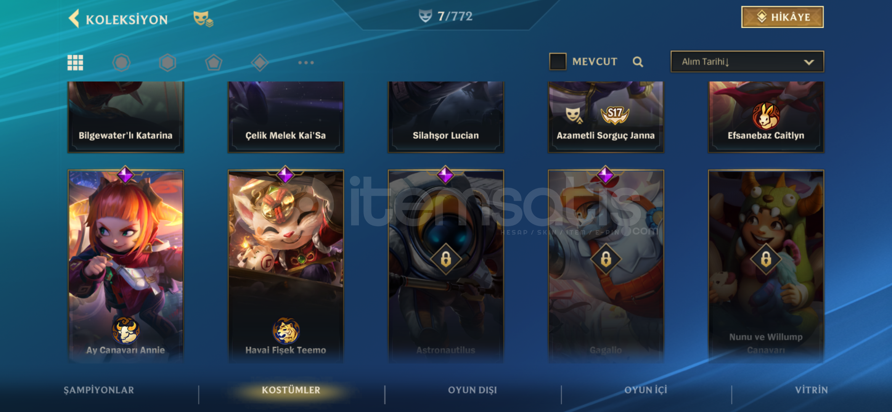The image size is (892, 412).
Task: Switch to the ŞAMPİYONLAR tab
Action: coord(99,390)
